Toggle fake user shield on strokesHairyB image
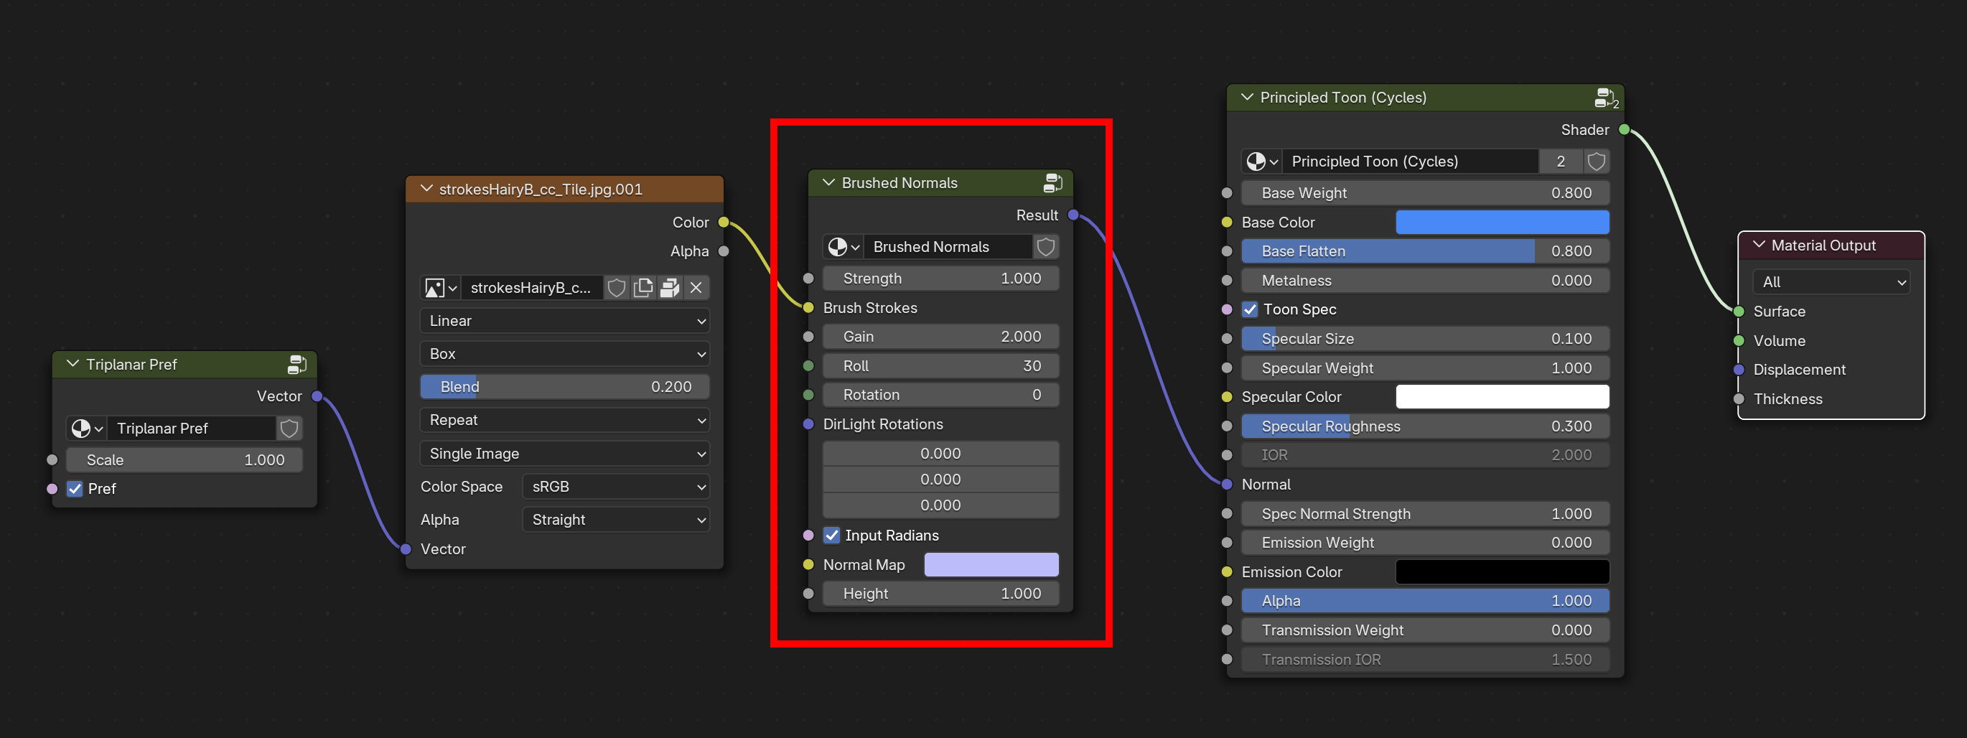Viewport: 1967px width, 738px height. [x=616, y=288]
